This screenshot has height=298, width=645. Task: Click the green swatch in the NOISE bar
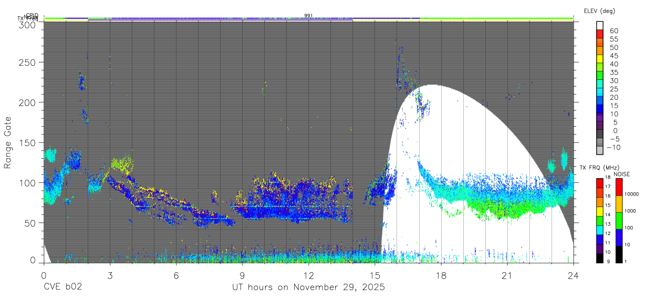point(619,221)
